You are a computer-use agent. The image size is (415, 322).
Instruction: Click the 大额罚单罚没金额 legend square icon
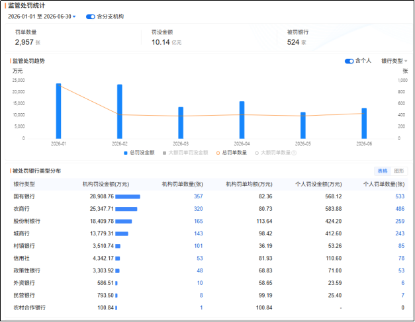(x=164, y=153)
